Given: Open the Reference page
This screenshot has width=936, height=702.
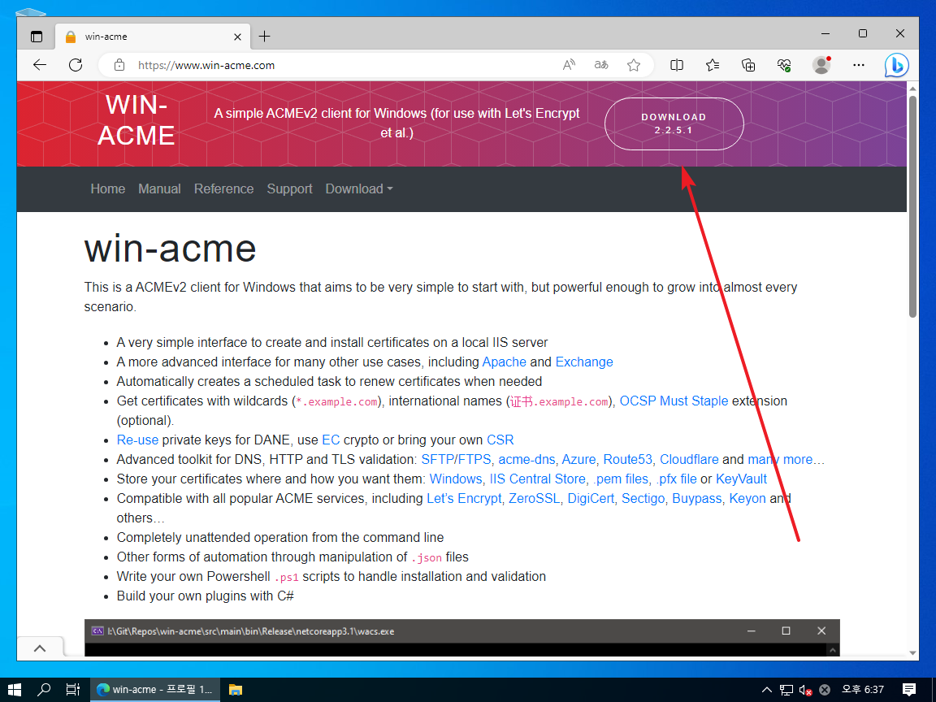Looking at the screenshot, I should (224, 188).
